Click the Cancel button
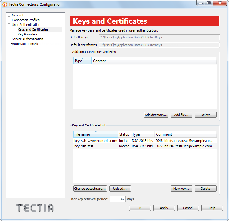Image resolution: width=229 pixels, height=221 pixels. click(188, 208)
